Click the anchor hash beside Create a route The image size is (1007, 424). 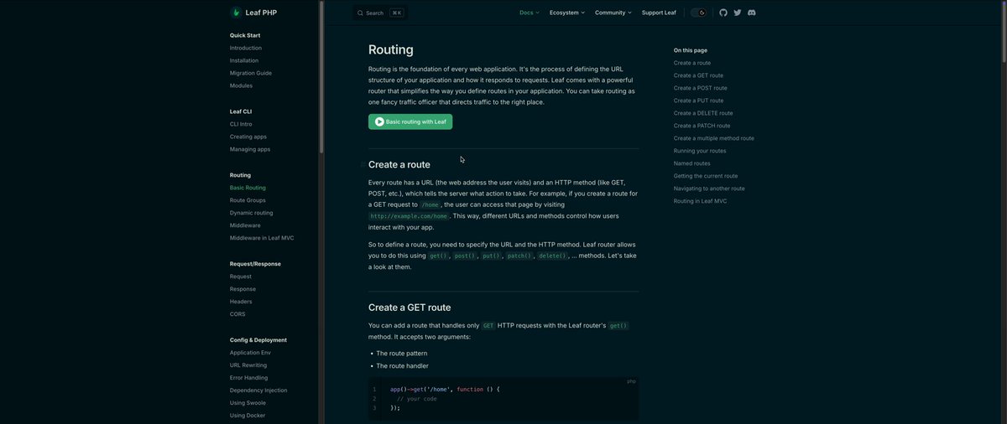(363, 165)
